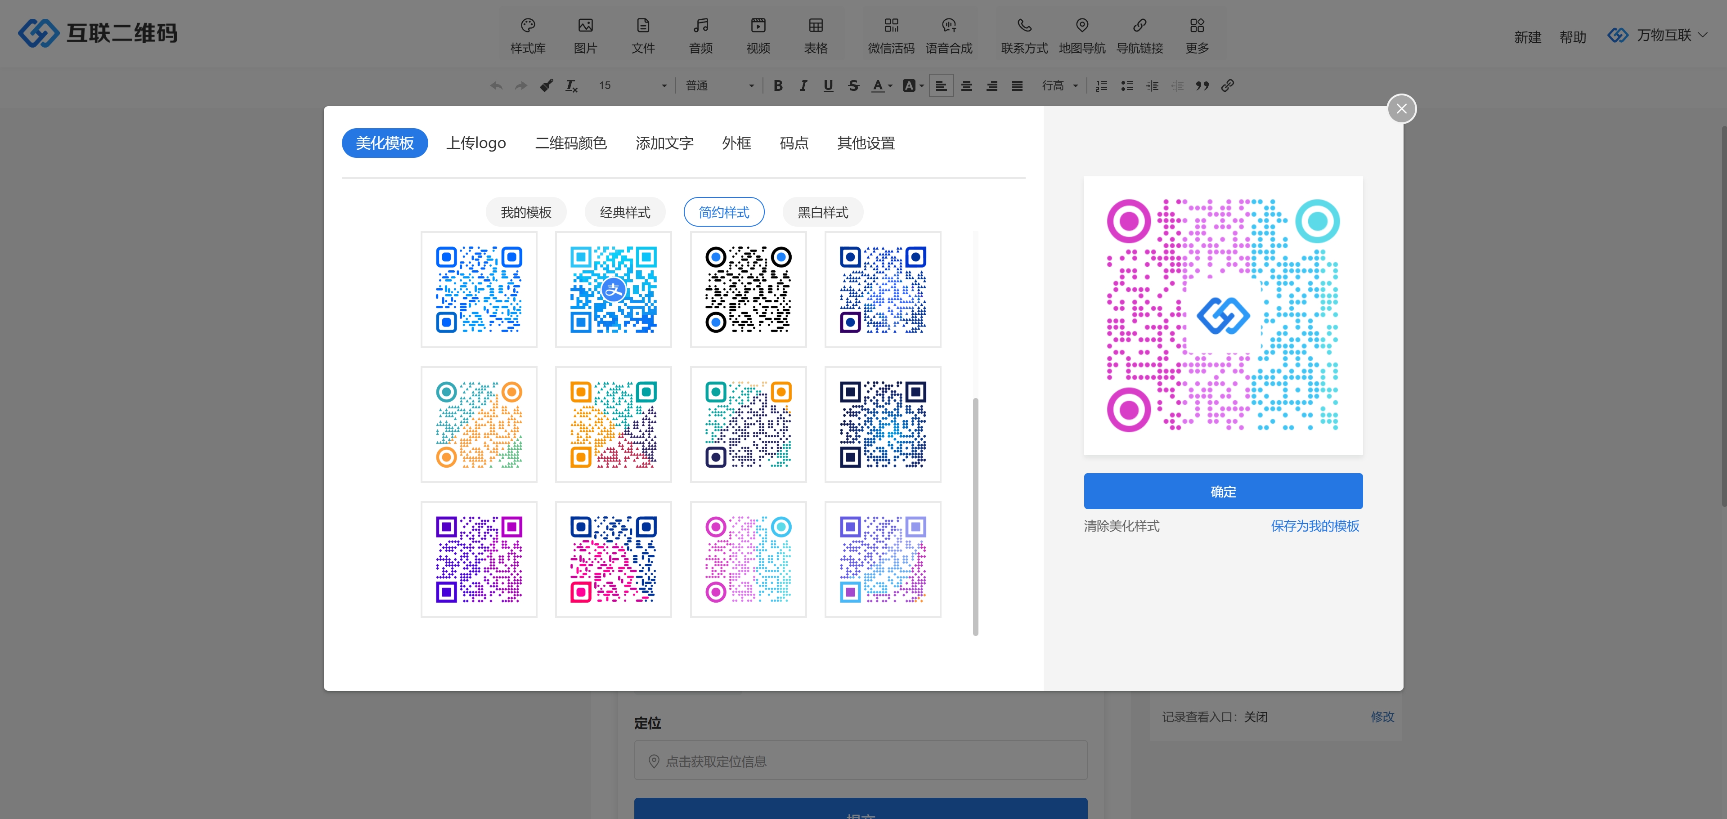Switch to the 添加文字 tab
1727x819 pixels.
pyautogui.click(x=664, y=143)
